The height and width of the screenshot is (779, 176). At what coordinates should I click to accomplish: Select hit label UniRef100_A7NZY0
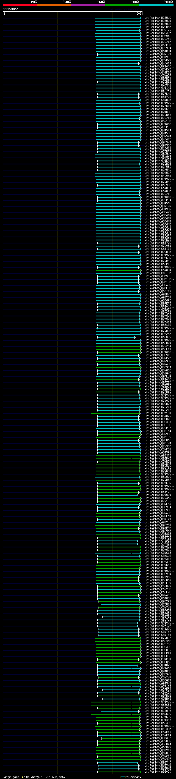(x=158, y=39)
